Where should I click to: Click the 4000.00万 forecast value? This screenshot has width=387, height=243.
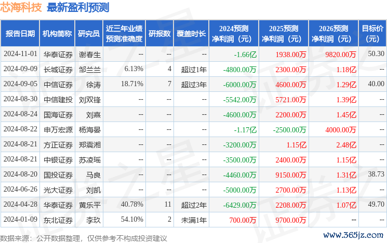[x=341, y=130]
